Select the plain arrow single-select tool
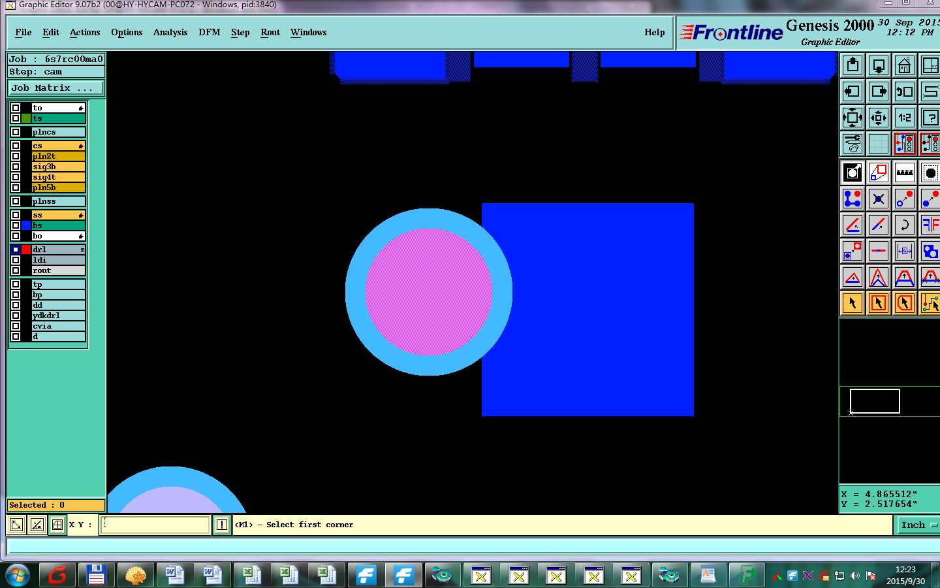The image size is (940, 588). [853, 303]
